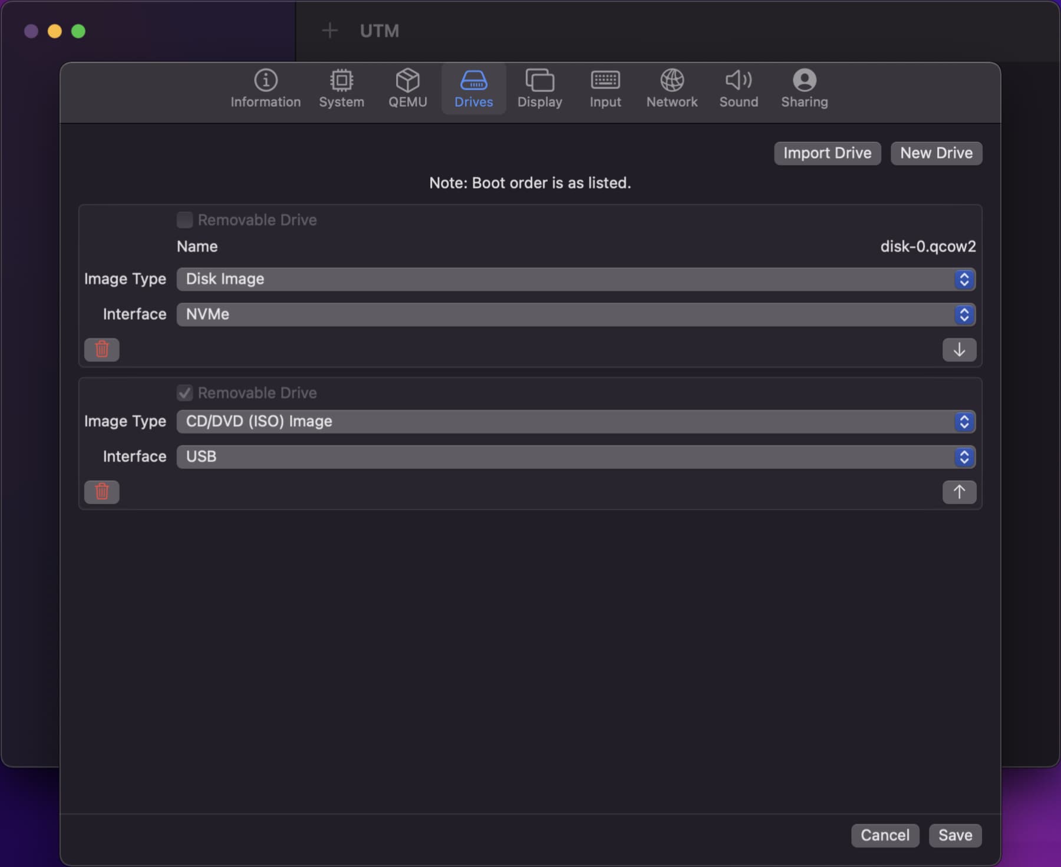The width and height of the screenshot is (1061, 867).
Task: Create a New Drive
Action: tap(936, 153)
